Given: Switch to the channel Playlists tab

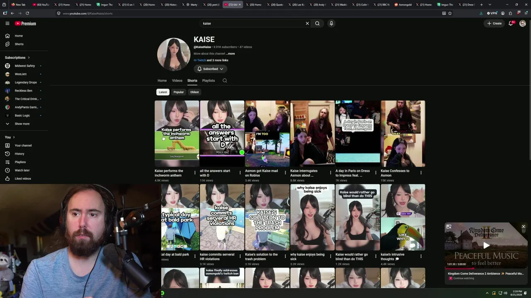Looking at the screenshot, I should coord(209,81).
